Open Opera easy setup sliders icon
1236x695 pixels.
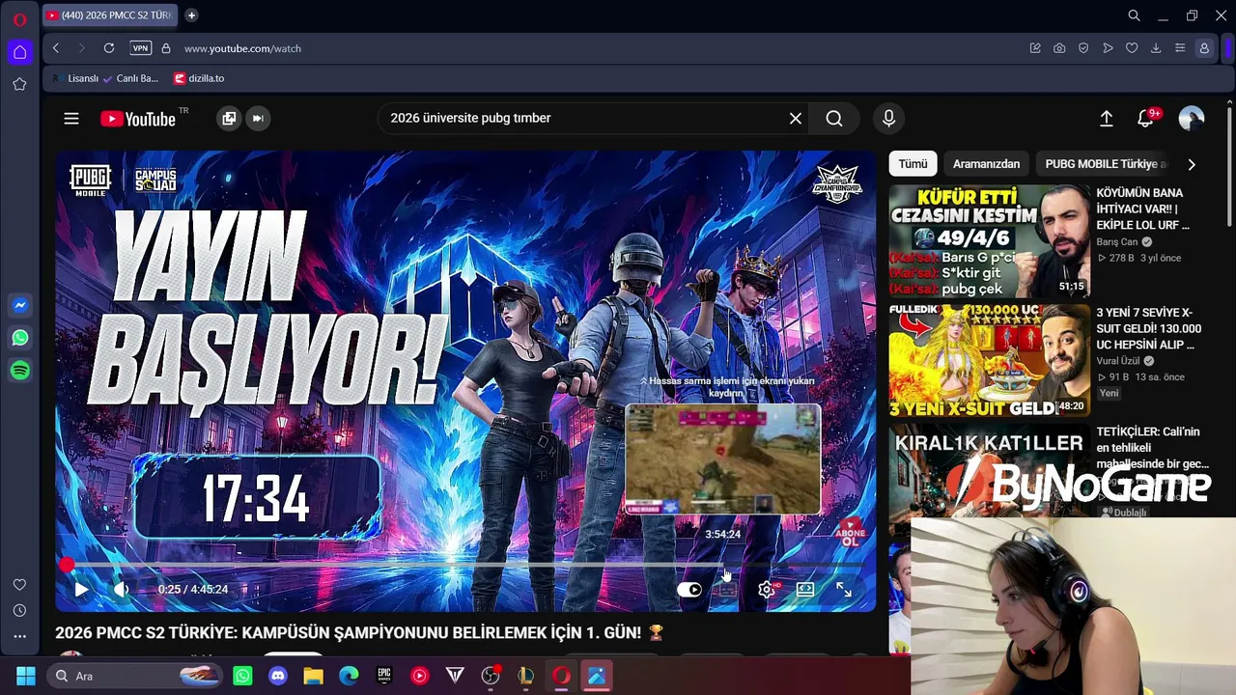pyautogui.click(x=1180, y=48)
